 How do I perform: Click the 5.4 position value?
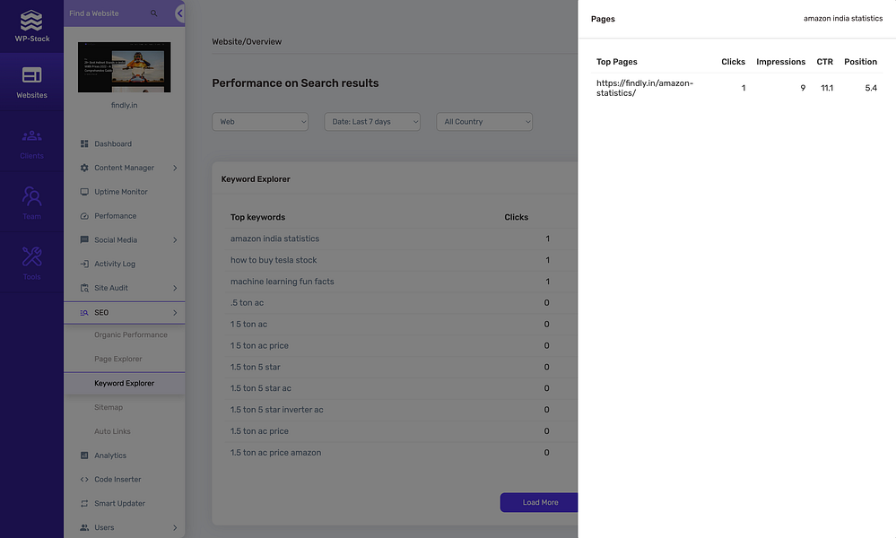870,88
